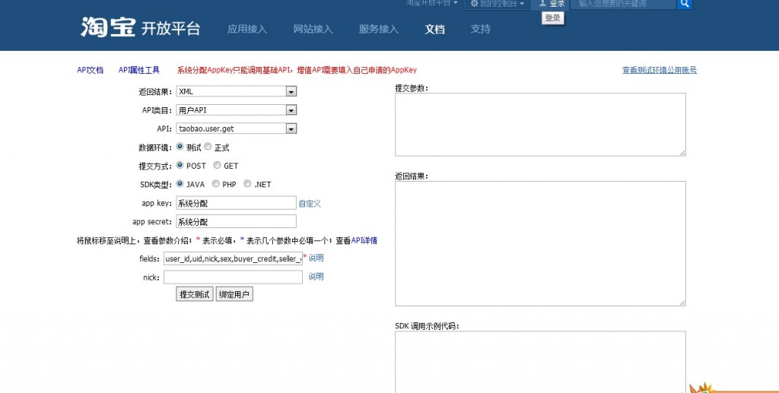Click the search magnifier icon
The image size is (779, 393).
685,4
